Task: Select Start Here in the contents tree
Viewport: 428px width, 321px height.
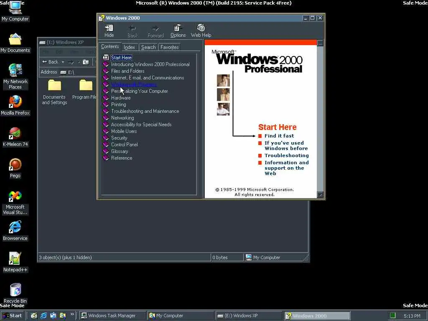Action: [122, 58]
